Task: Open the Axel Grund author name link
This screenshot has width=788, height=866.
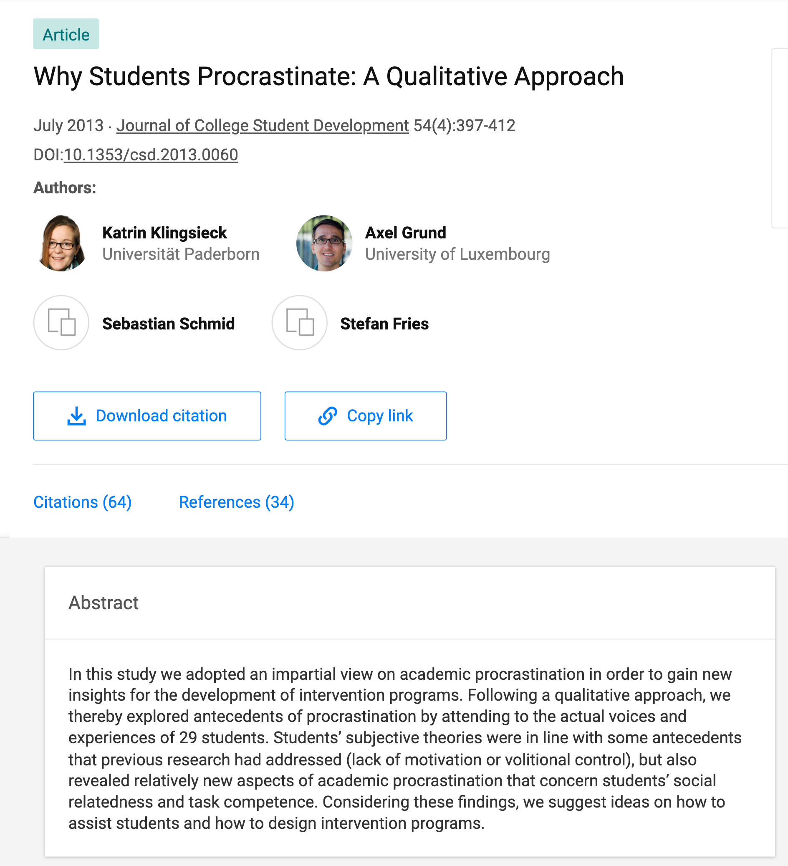Action: tap(405, 233)
